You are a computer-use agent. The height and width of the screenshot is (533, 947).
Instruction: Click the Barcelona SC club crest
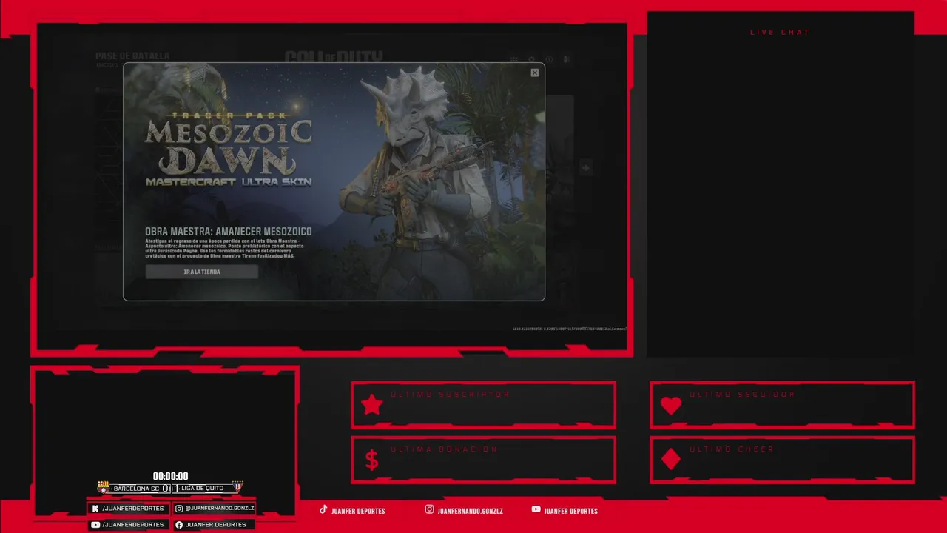[104, 487]
